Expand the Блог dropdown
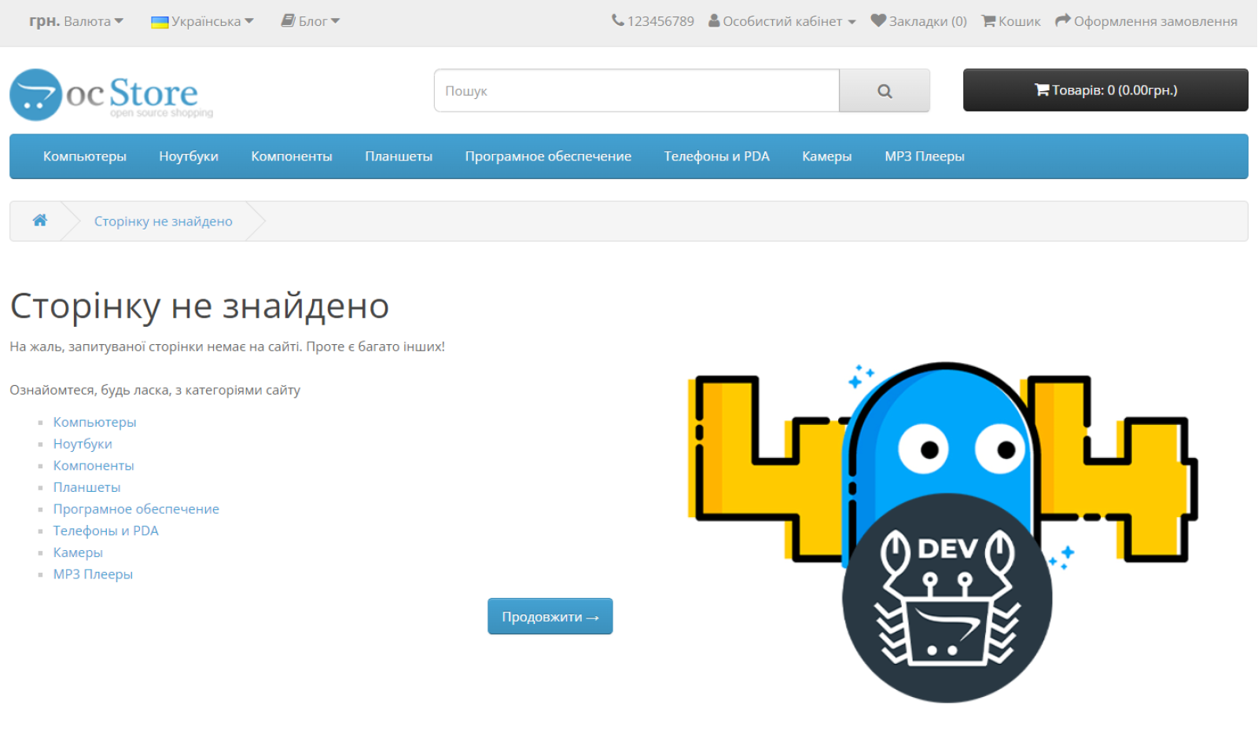The height and width of the screenshot is (730, 1258). (311, 21)
